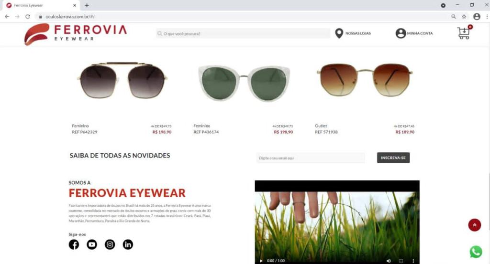Click the red back-to-top arrow button

point(474,225)
